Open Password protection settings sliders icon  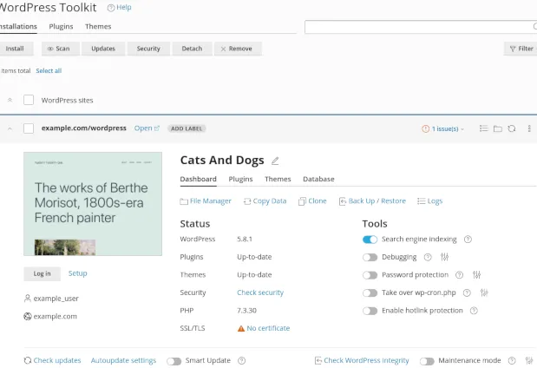[x=476, y=275]
